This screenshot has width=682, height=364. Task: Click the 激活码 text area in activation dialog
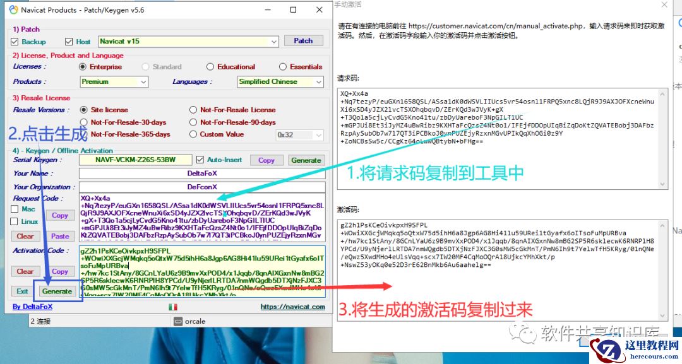coord(503,270)
